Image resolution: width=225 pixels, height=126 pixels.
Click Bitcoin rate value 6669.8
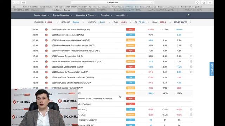click(x=162, y=22)
